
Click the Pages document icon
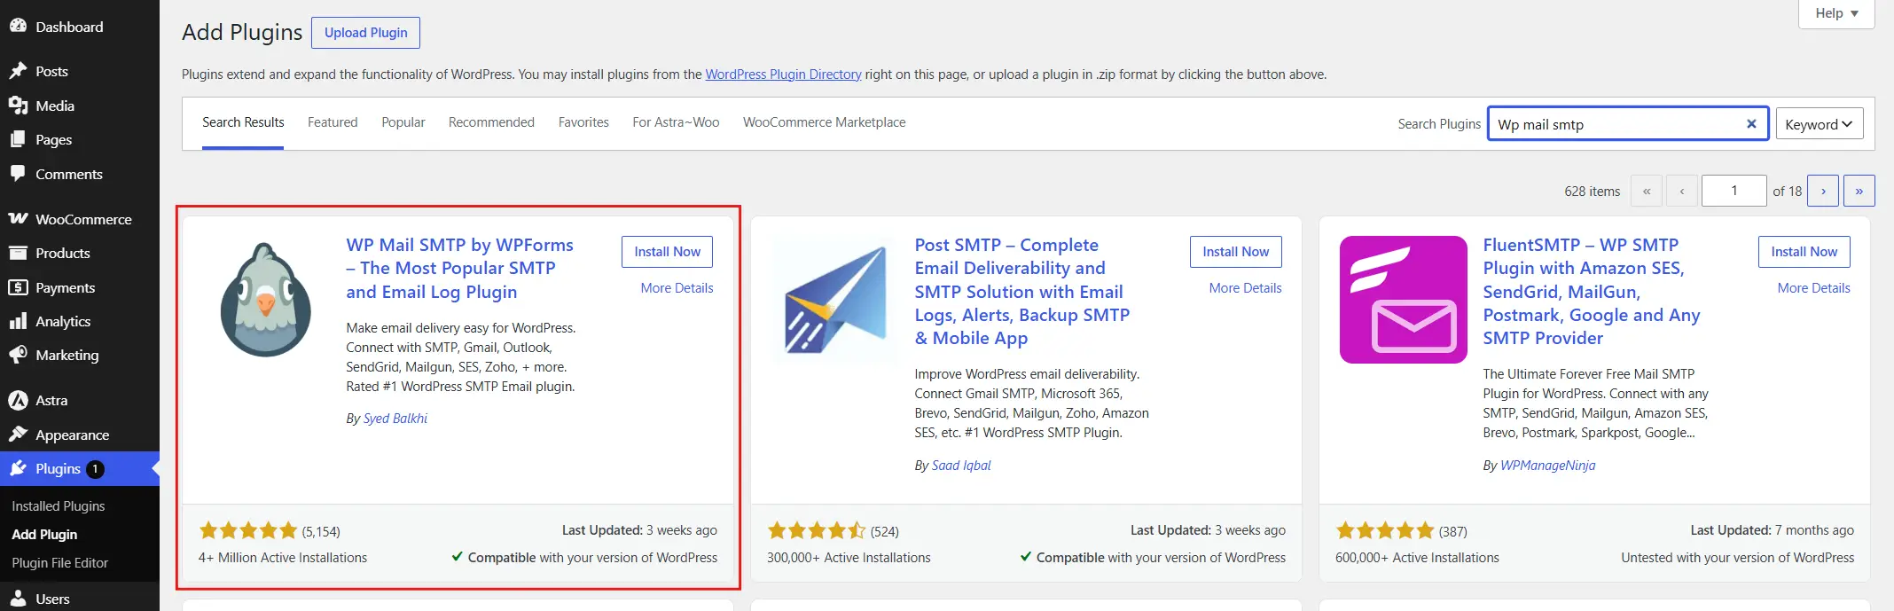(x=18, y=139)
